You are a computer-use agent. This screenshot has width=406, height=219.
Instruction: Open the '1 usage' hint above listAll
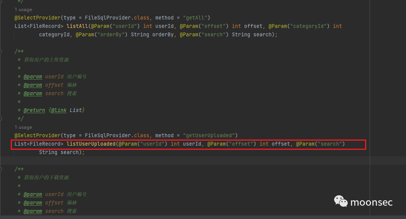click(x=23, y=10)
